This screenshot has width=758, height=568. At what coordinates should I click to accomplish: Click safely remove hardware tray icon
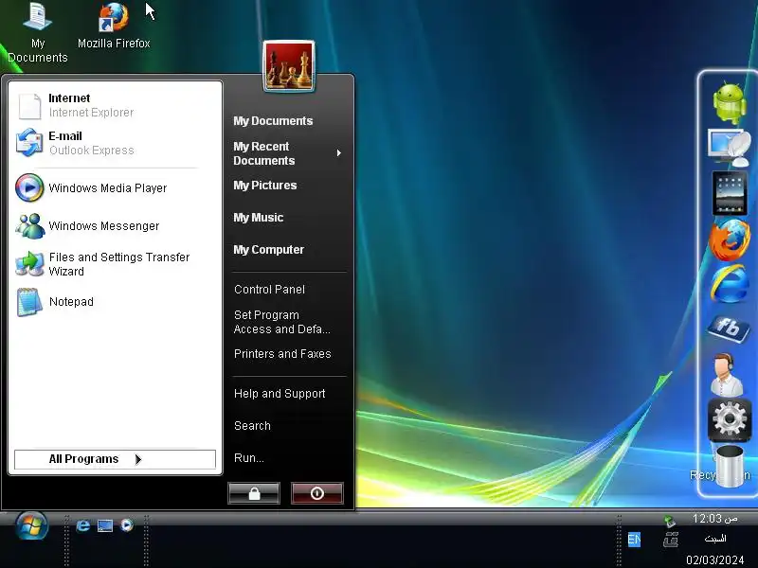(x=670, y=521)
